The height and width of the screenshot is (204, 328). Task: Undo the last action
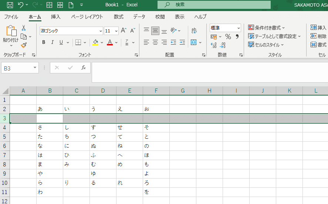(x=21, y=5)
